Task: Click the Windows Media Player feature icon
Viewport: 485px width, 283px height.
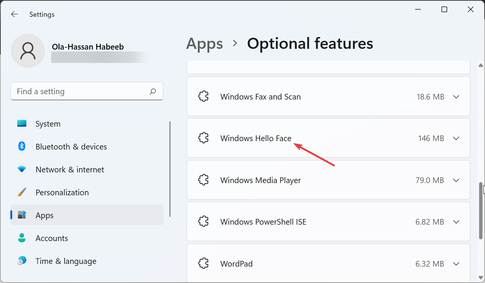Action: [204, 180]
